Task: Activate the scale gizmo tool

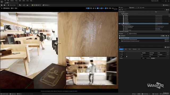Action: tap(92, 8)
